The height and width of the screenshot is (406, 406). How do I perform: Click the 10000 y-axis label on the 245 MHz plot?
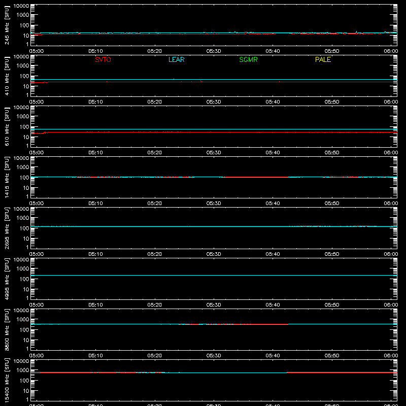21,6
